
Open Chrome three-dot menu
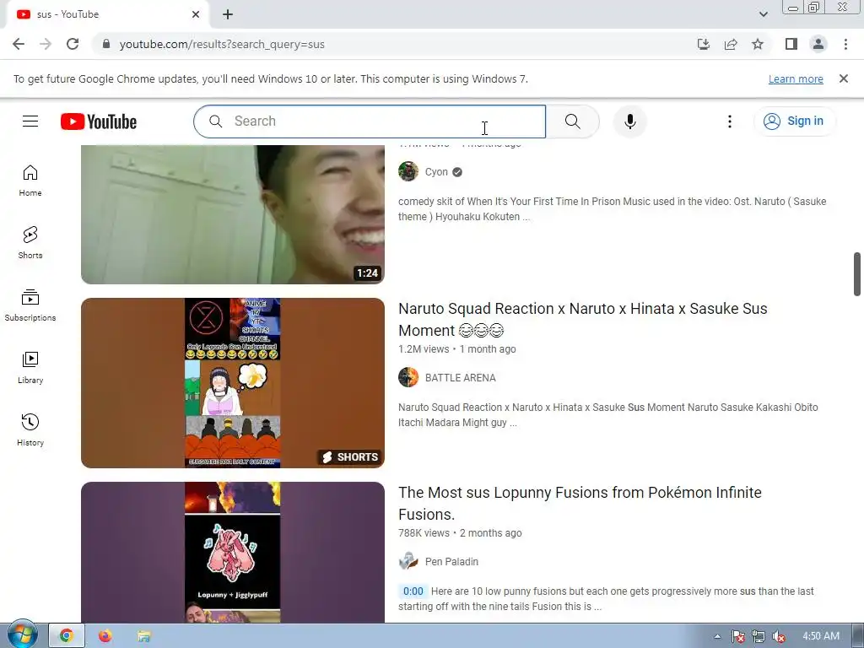(845, 44)
